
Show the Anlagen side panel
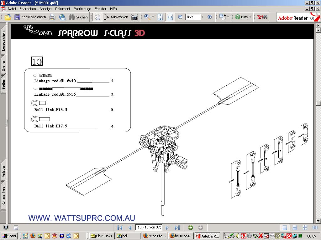pos(3,171)
